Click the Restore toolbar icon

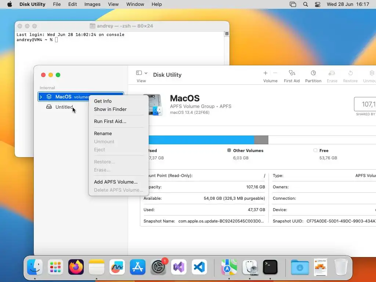coord(350,73)
